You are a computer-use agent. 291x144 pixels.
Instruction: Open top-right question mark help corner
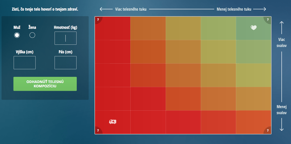point(268,19)
